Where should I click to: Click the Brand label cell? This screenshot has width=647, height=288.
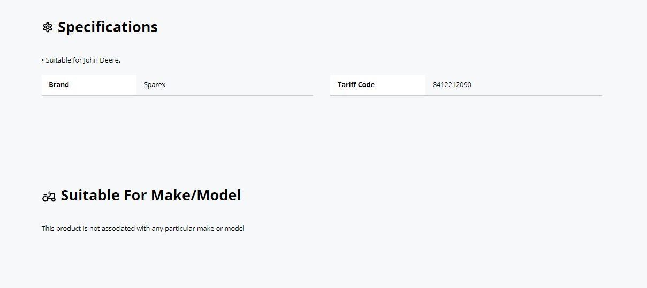point(59,84)
